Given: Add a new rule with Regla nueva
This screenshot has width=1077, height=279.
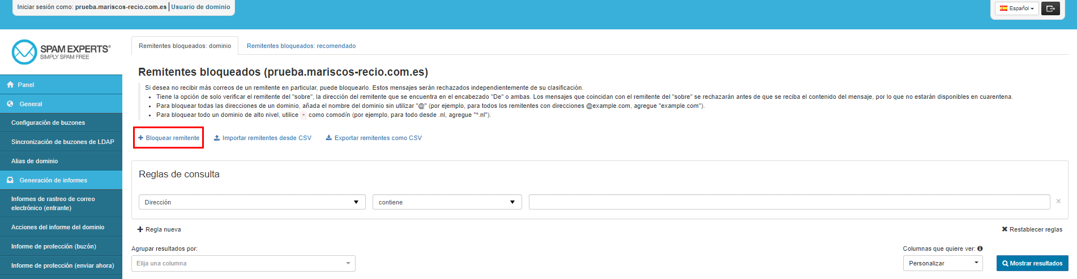Looking at the screenshot, I should (x=159, y=229).
